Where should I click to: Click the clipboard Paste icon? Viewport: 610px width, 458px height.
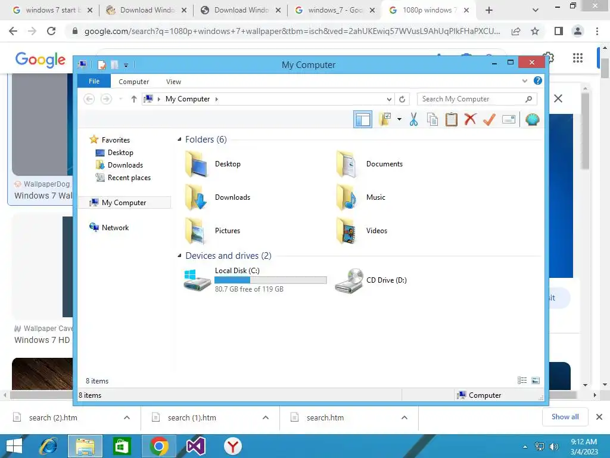tap(452, 119)
